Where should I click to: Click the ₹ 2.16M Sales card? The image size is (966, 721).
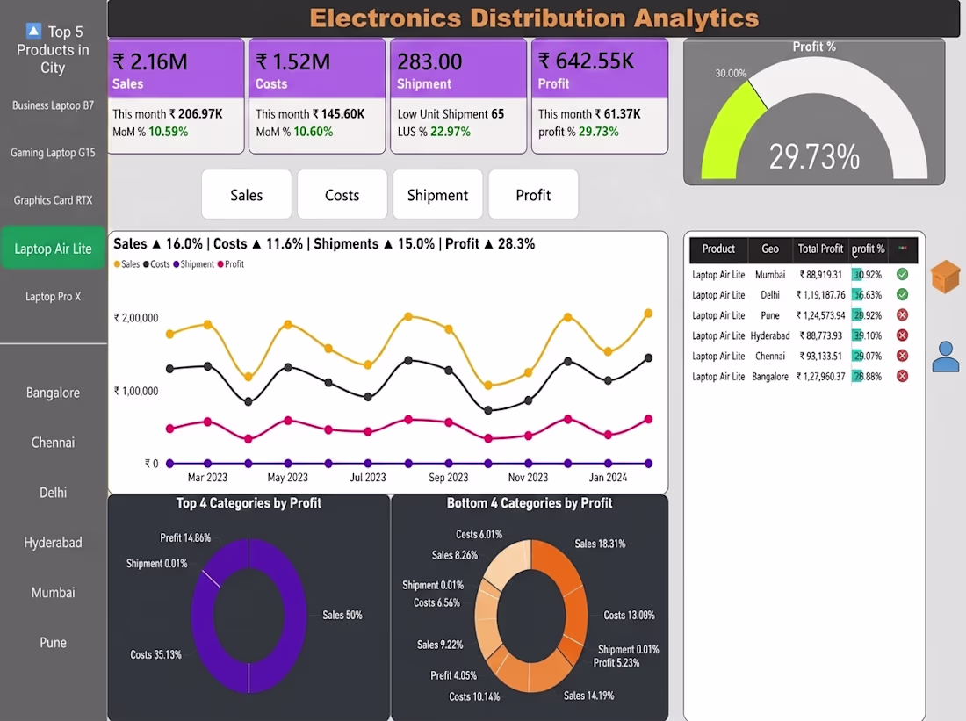point(177,96)
